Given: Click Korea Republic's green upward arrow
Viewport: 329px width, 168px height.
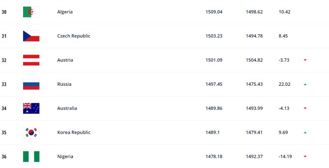Looking at the screenshot, I should 305,132.
